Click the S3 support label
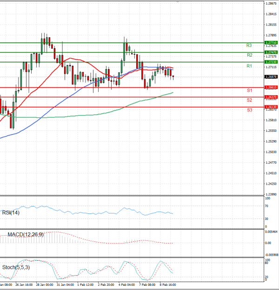Screen dimensions: 279x290 coord(250,110)
